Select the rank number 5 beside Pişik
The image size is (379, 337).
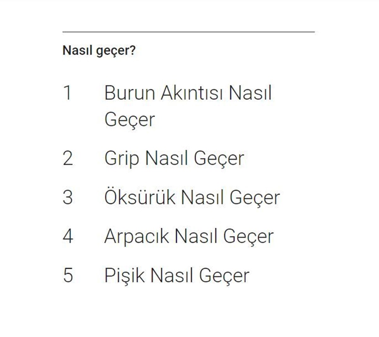pos(68,275)
